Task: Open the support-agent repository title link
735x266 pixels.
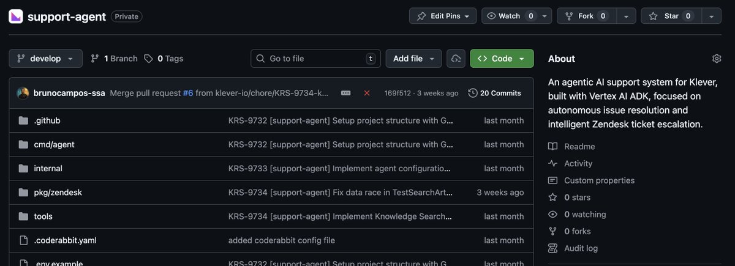Action: pyautogui.click(x=67, y=17)
